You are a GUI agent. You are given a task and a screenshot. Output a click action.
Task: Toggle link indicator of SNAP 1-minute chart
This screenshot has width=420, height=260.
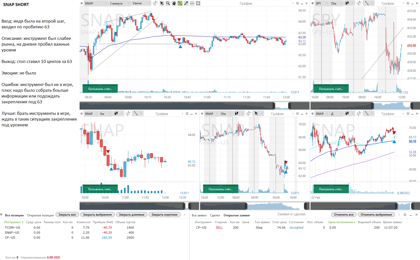pyautogui.click(x=82, y=3)
